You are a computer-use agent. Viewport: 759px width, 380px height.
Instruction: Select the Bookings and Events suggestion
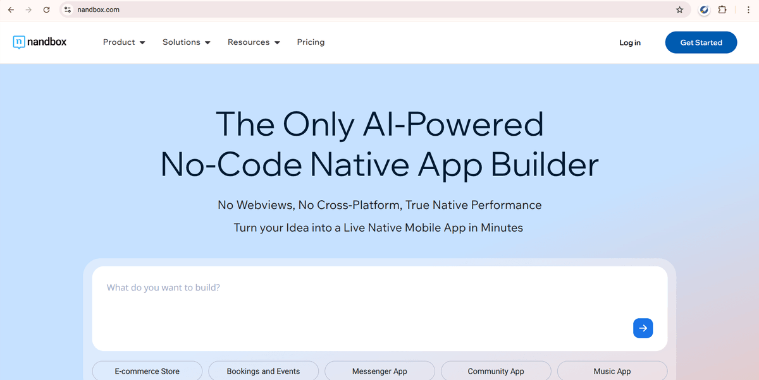[264, 371]
